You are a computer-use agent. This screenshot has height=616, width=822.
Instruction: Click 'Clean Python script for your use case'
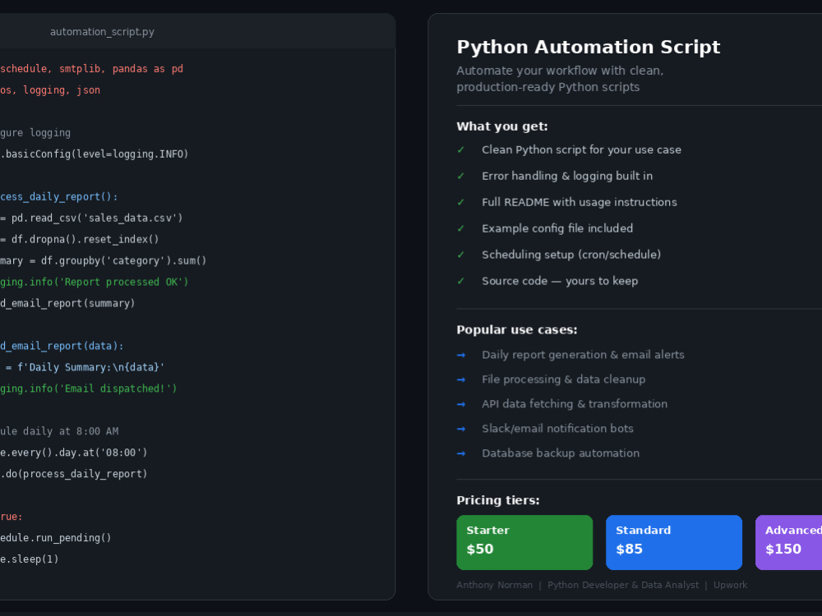[581, 149]
